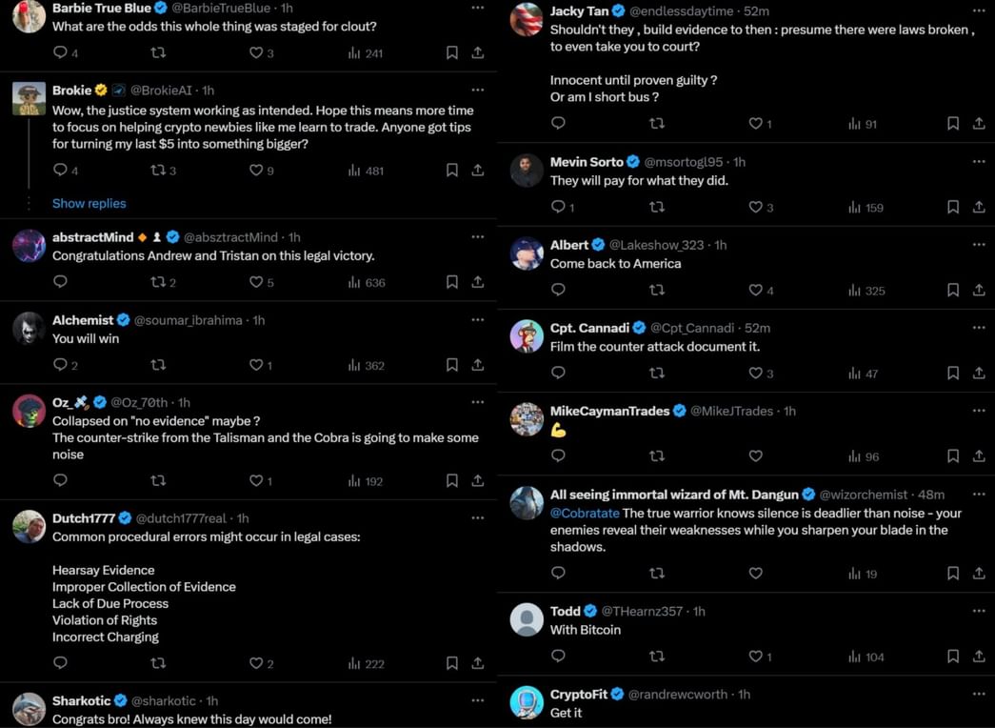
Task: Open Jacky Tan's profile handle
Action: pos(679,11)
